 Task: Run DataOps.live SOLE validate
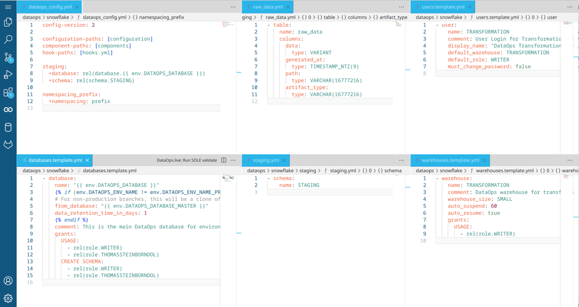pyautogui.click(x=187, y=160)
